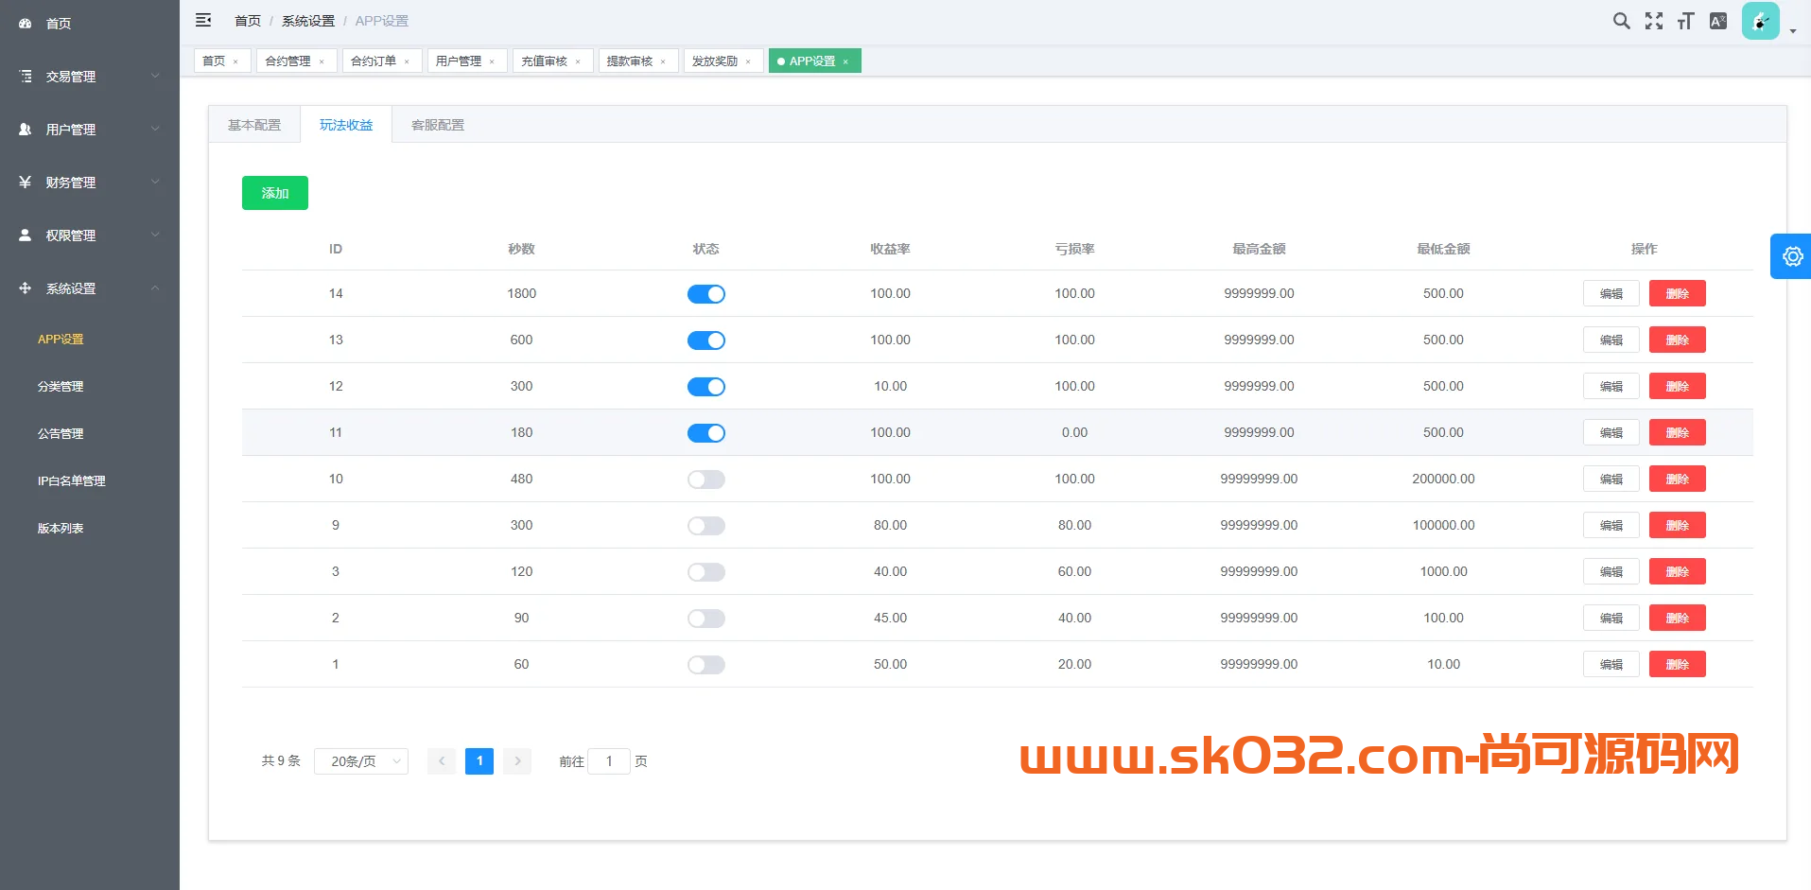The image size is (1811, 890).
Task: Open 公告管理 in the sidebar
Action: point(61,433)
